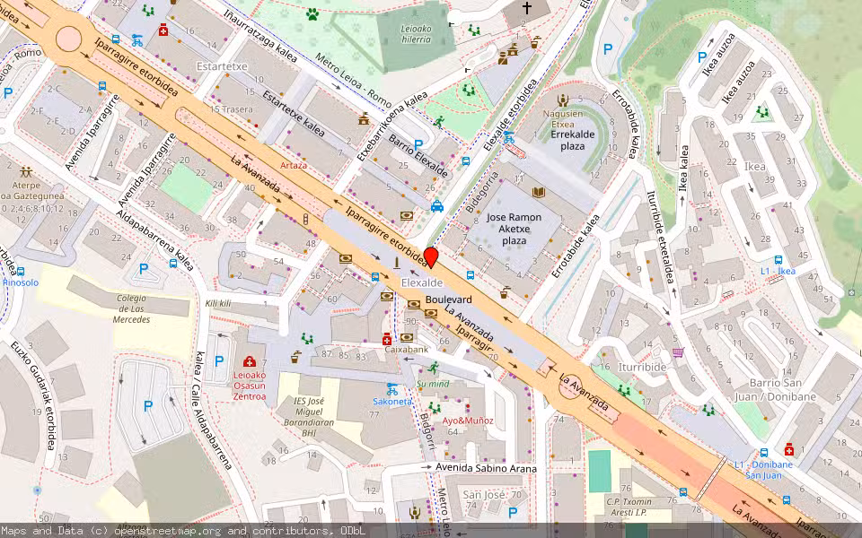Select the Barrio San Juan / Donibane label

(776, 390)
